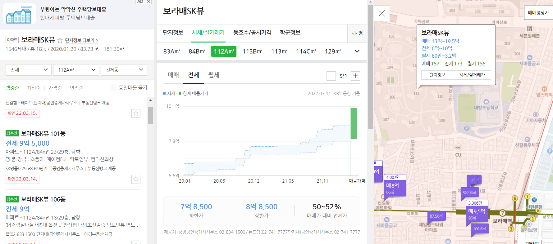The width and height of the screenshot is (553, 244).
Task: Open the 전세 transaction type dropdown
Action: coord(29,70)
